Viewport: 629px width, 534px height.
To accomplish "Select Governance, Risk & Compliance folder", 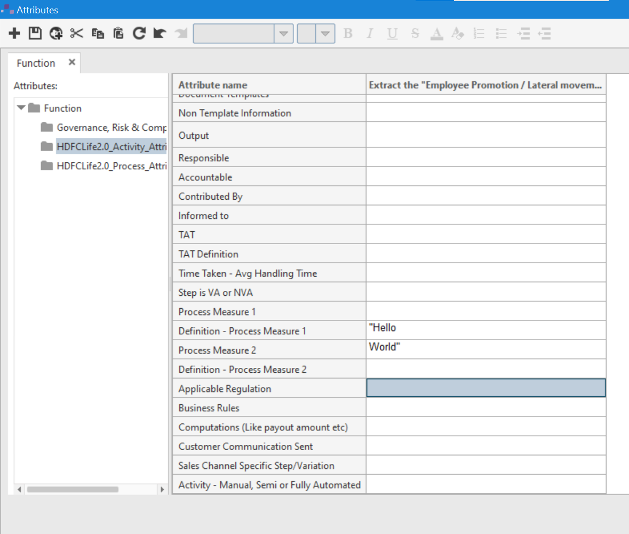I will (x=112, y=127).
